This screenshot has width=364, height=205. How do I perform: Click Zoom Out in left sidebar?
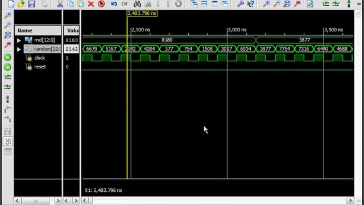click(x=7, y=25)
